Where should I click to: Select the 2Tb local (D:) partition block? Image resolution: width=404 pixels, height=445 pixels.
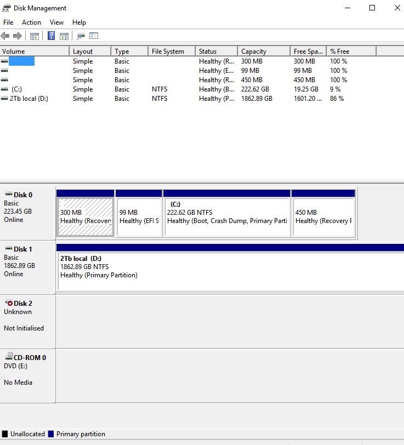coord(231,271)
